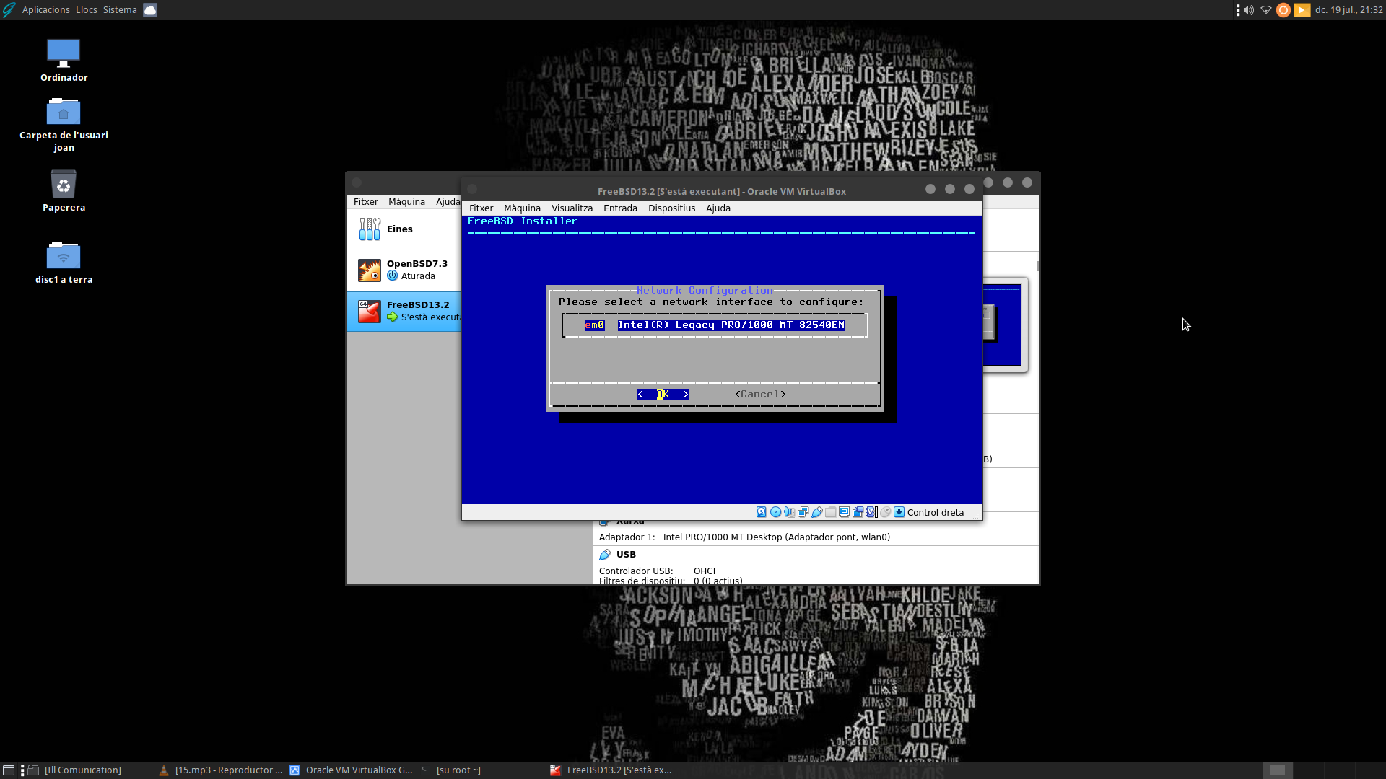This screenshot has height=779, width=1386.
Task: Click the network adapter status icon
Action: 803,512
